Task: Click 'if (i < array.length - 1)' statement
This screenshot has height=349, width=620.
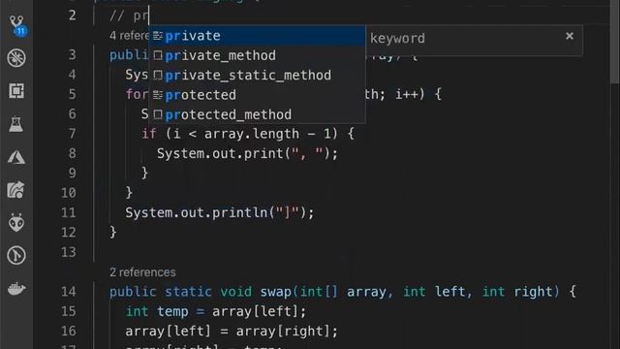Action: click(x=239, y=134)
